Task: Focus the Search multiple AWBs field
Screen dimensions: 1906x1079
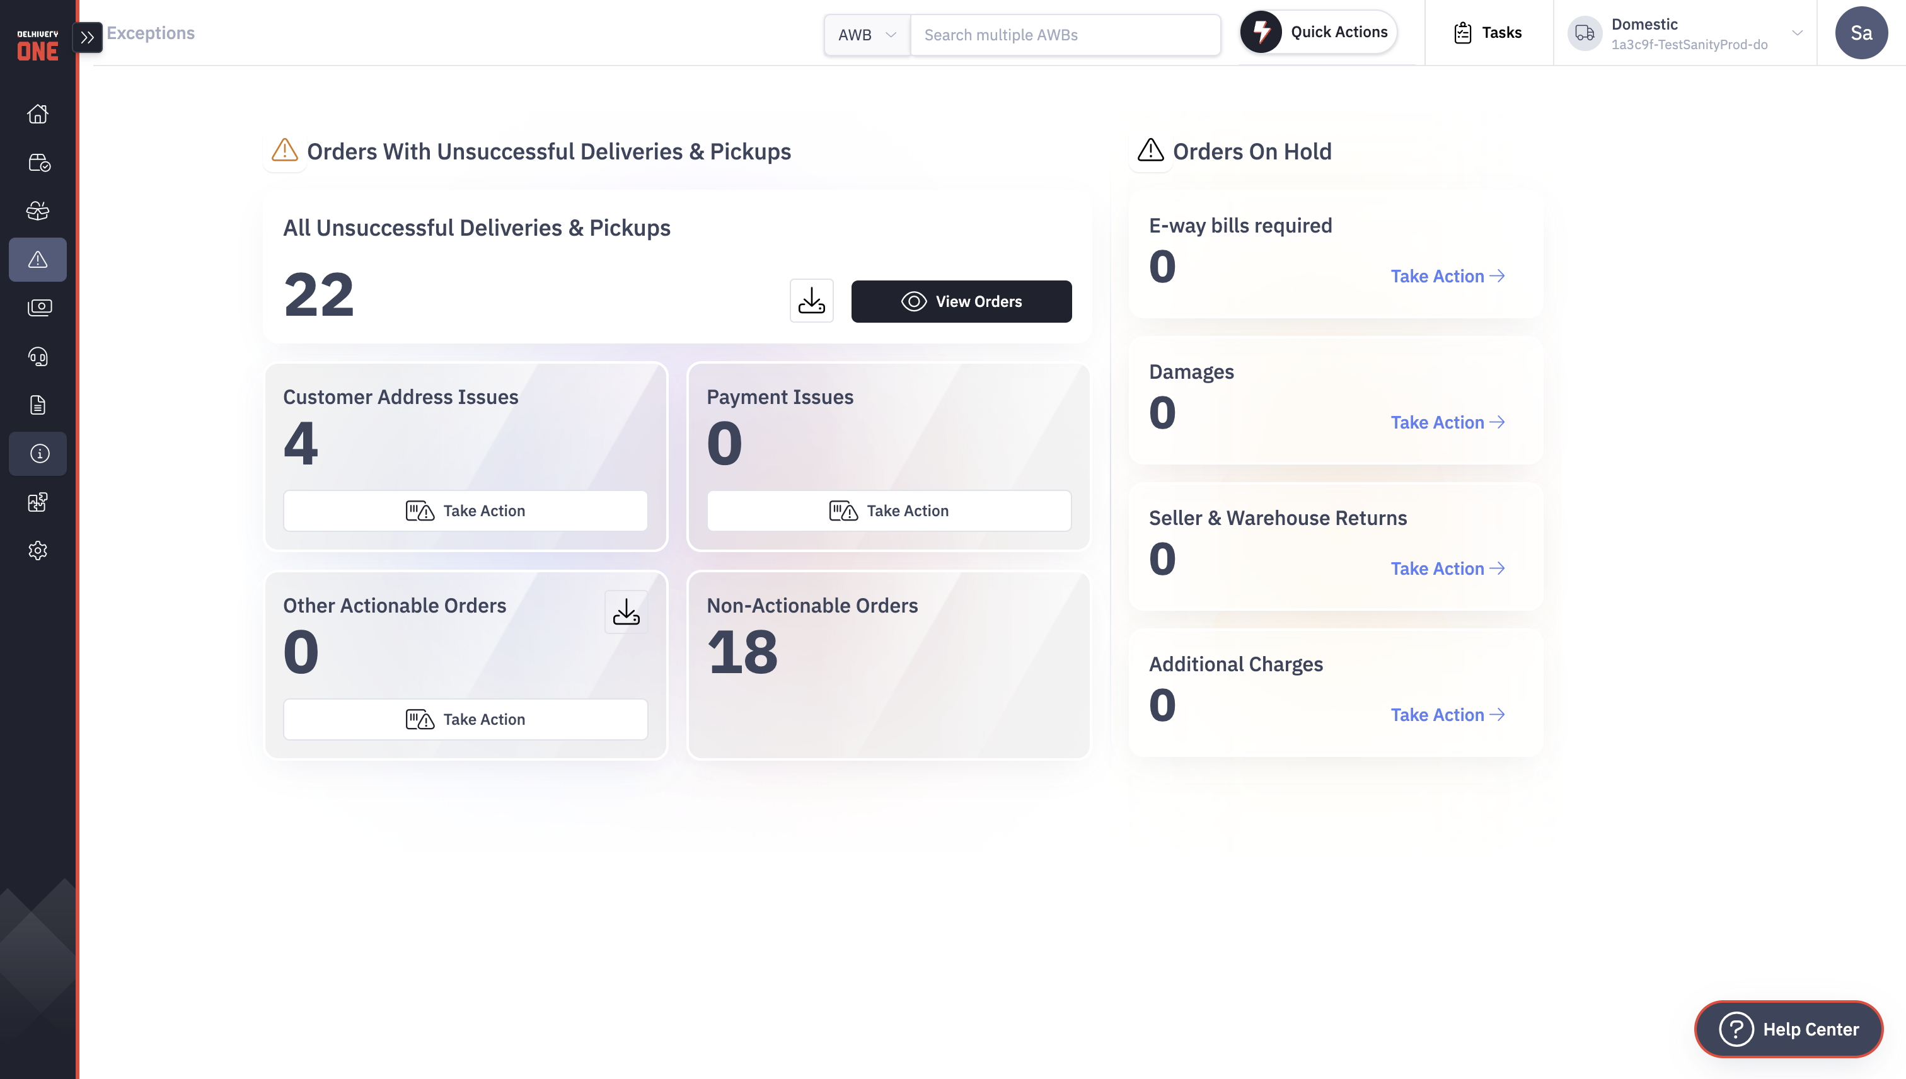Action: click(x=1064, y=35)
